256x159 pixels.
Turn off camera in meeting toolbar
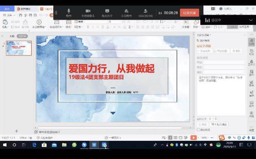point(88,13)
